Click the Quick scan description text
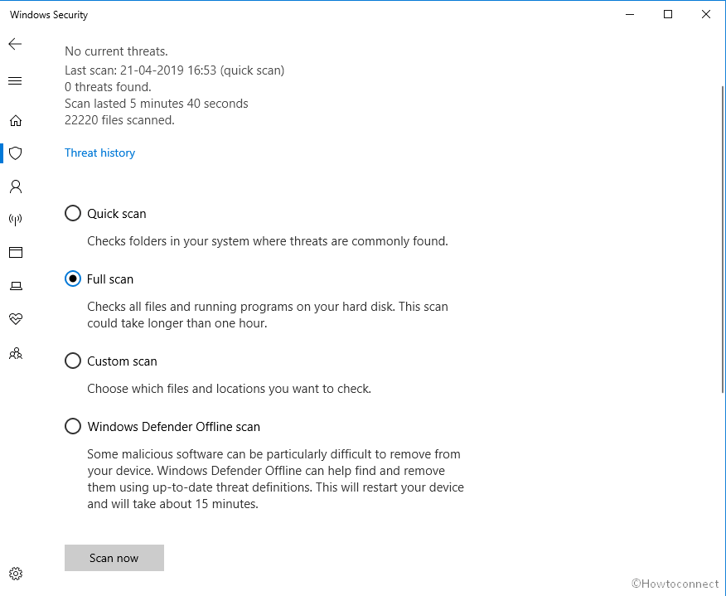This screenshot has width=726, height=596. coord(268,241)
